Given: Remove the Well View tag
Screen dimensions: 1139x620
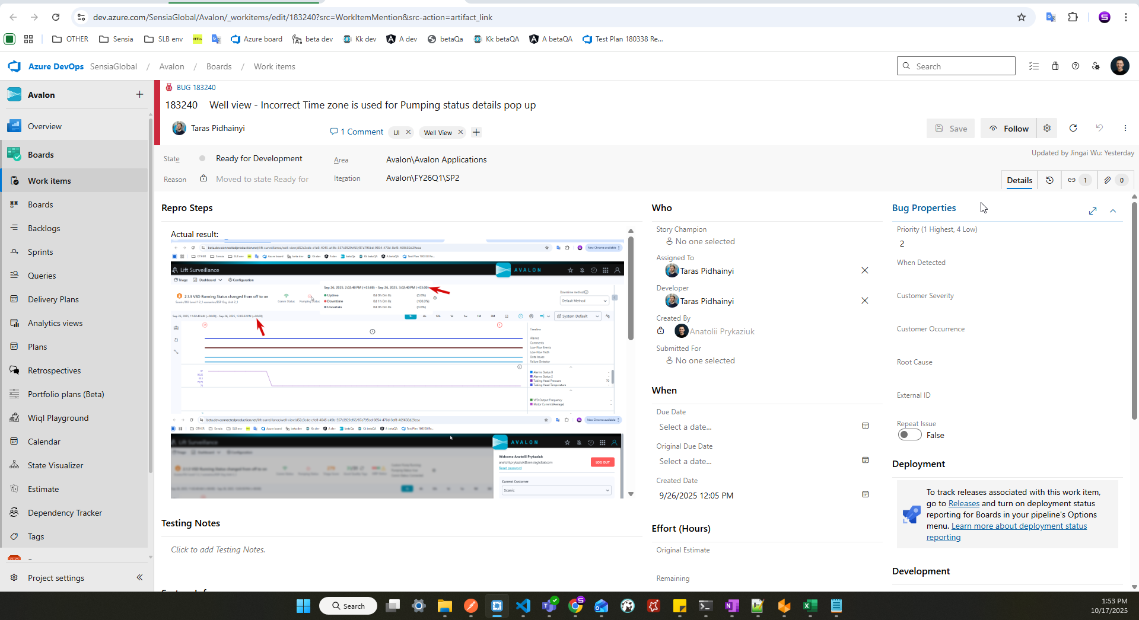Looking at the screenshot, I should (x=460, y=132).
